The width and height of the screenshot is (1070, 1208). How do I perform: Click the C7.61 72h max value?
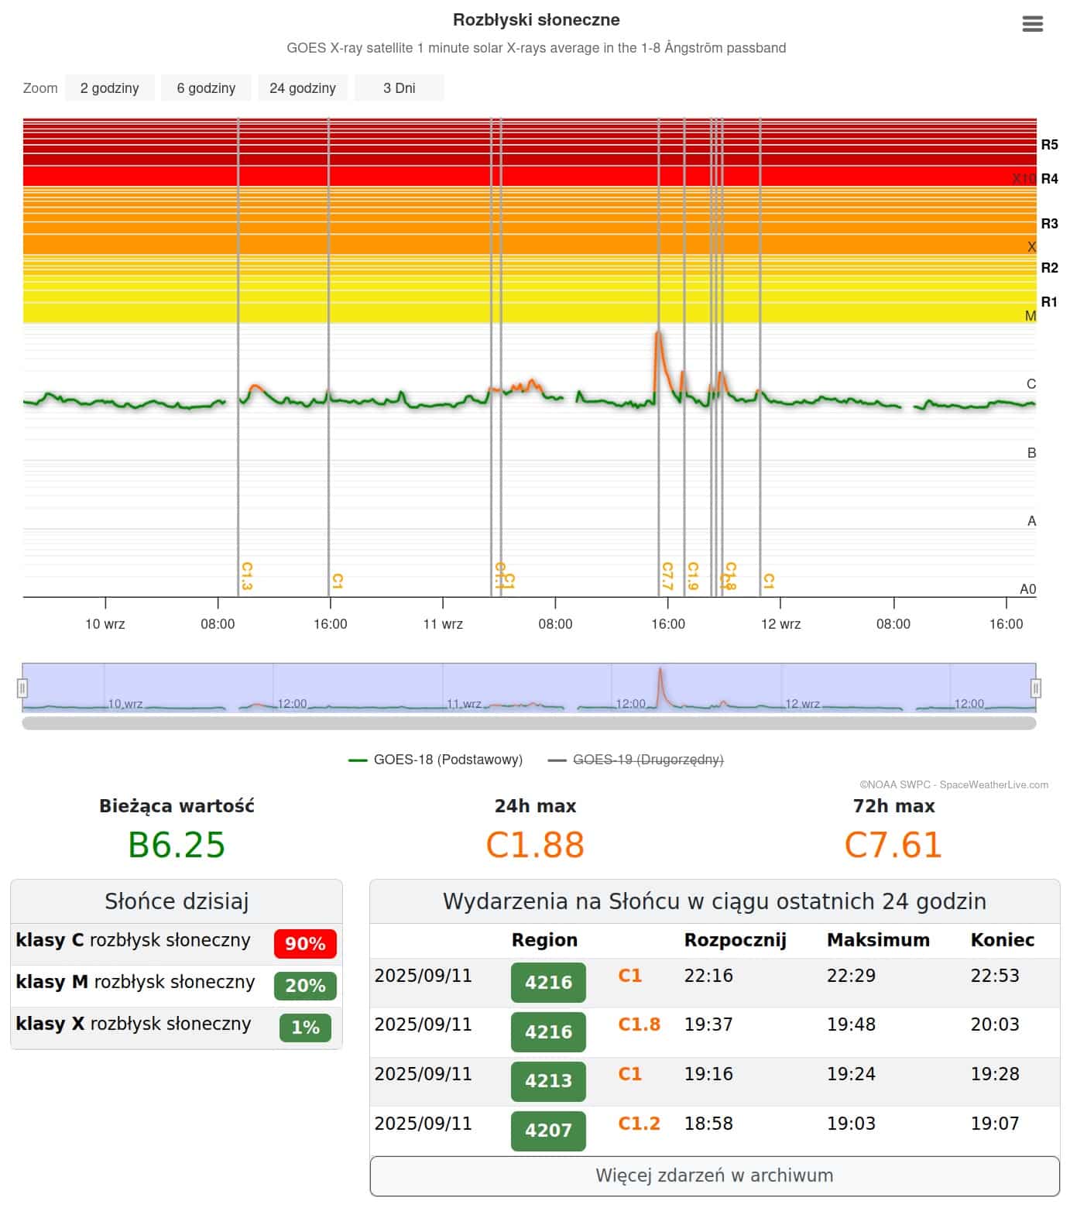click(893, 845)
